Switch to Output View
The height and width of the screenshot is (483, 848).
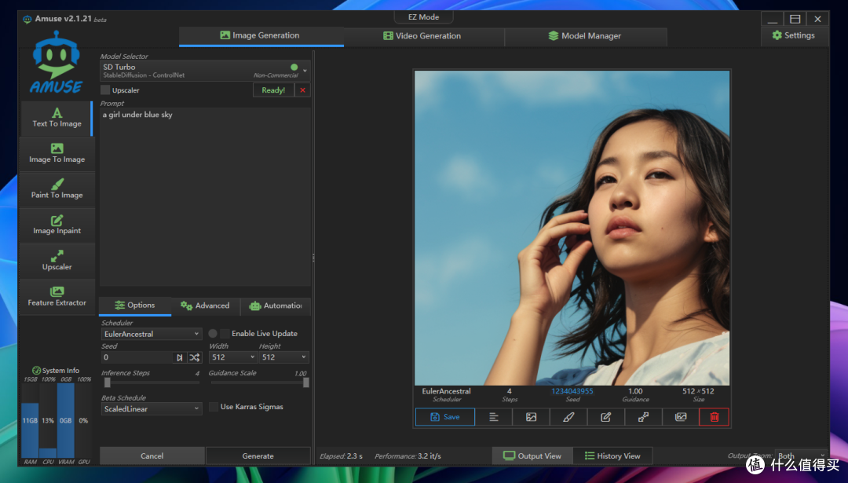[x=532, y=456]
